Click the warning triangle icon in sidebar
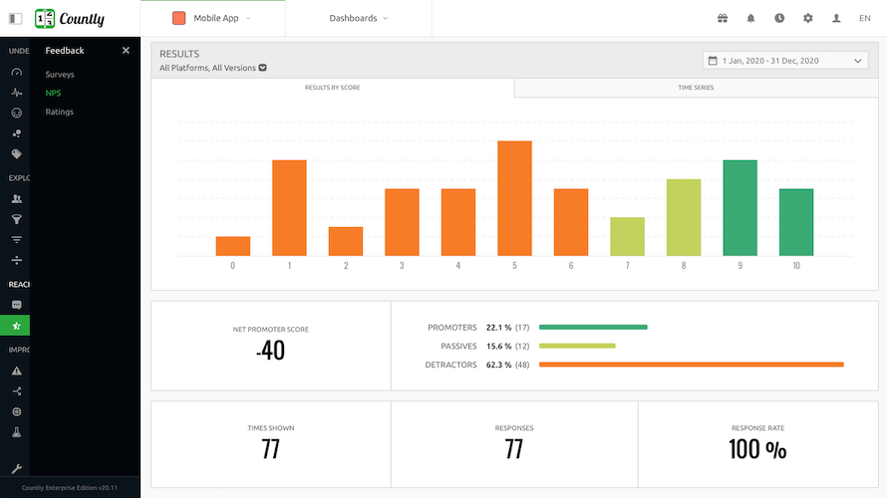 16,371
